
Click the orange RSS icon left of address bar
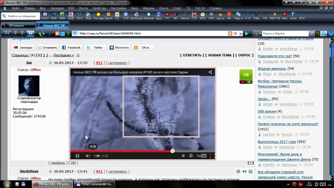[57, 33]
